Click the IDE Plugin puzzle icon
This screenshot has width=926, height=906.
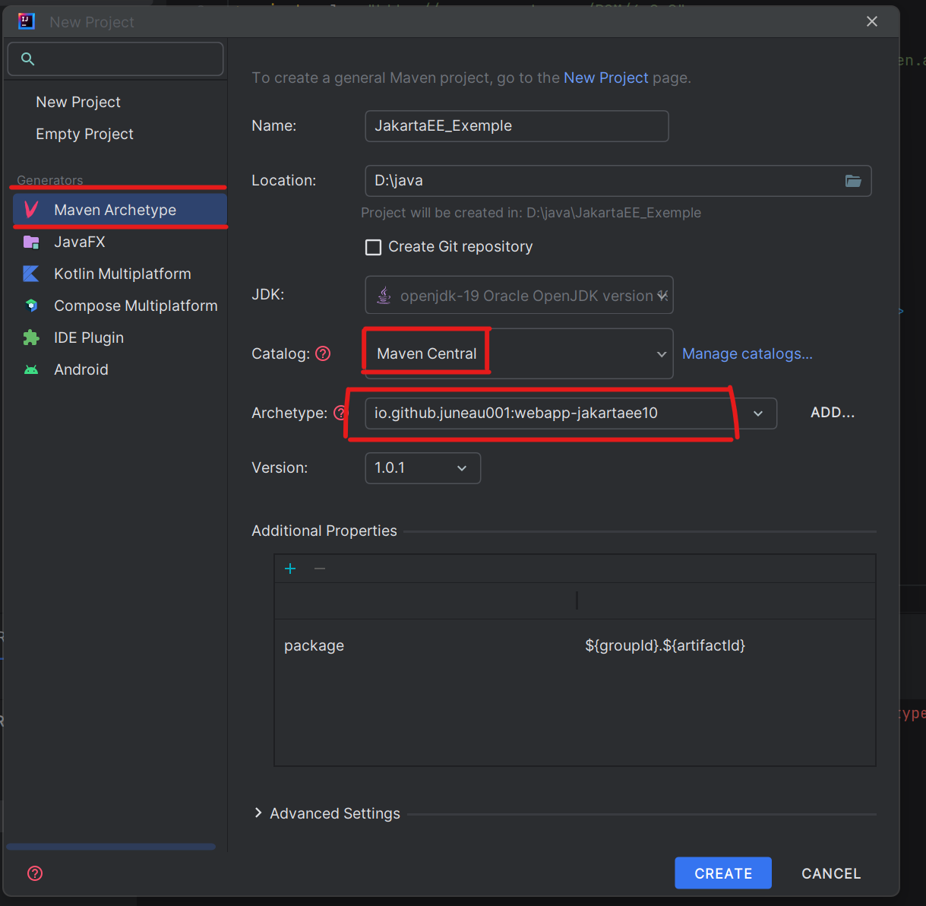pyautogui.click(x=31, y=337)
